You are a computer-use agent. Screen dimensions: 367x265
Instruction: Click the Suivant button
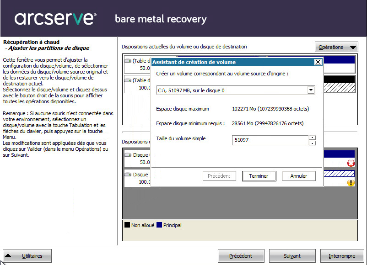(x=292, y=256)
